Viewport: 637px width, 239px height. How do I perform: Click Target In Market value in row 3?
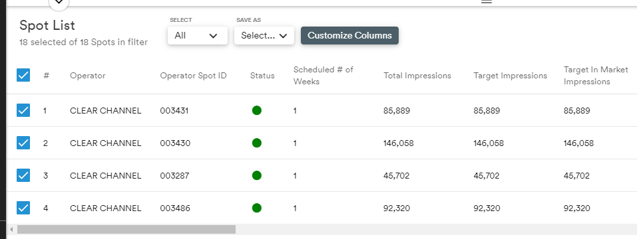[577, 176]
